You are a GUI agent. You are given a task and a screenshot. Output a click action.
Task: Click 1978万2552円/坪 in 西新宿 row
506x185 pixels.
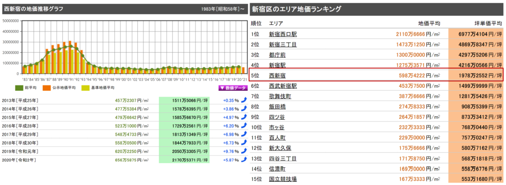[x=481, y=76]
